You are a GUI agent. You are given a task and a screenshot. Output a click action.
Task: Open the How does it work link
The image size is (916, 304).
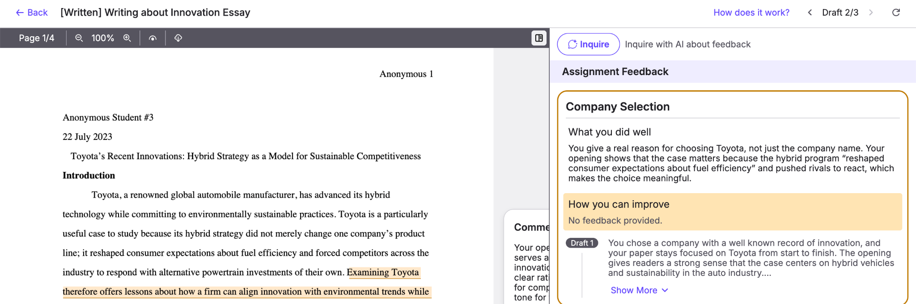click(x=751, y=13)
